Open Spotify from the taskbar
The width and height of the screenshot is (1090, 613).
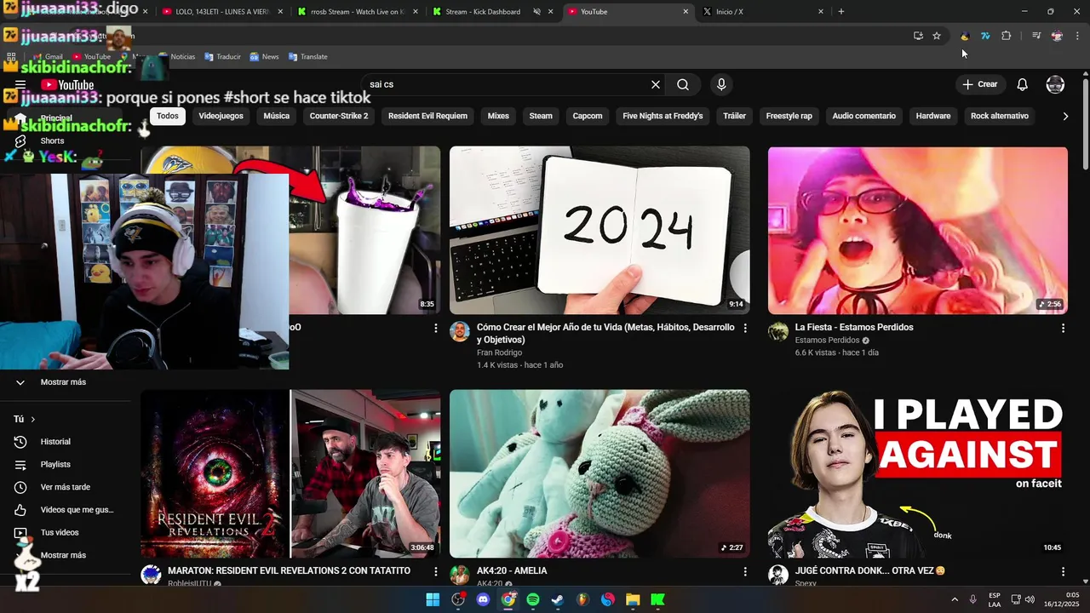(533, 599)
